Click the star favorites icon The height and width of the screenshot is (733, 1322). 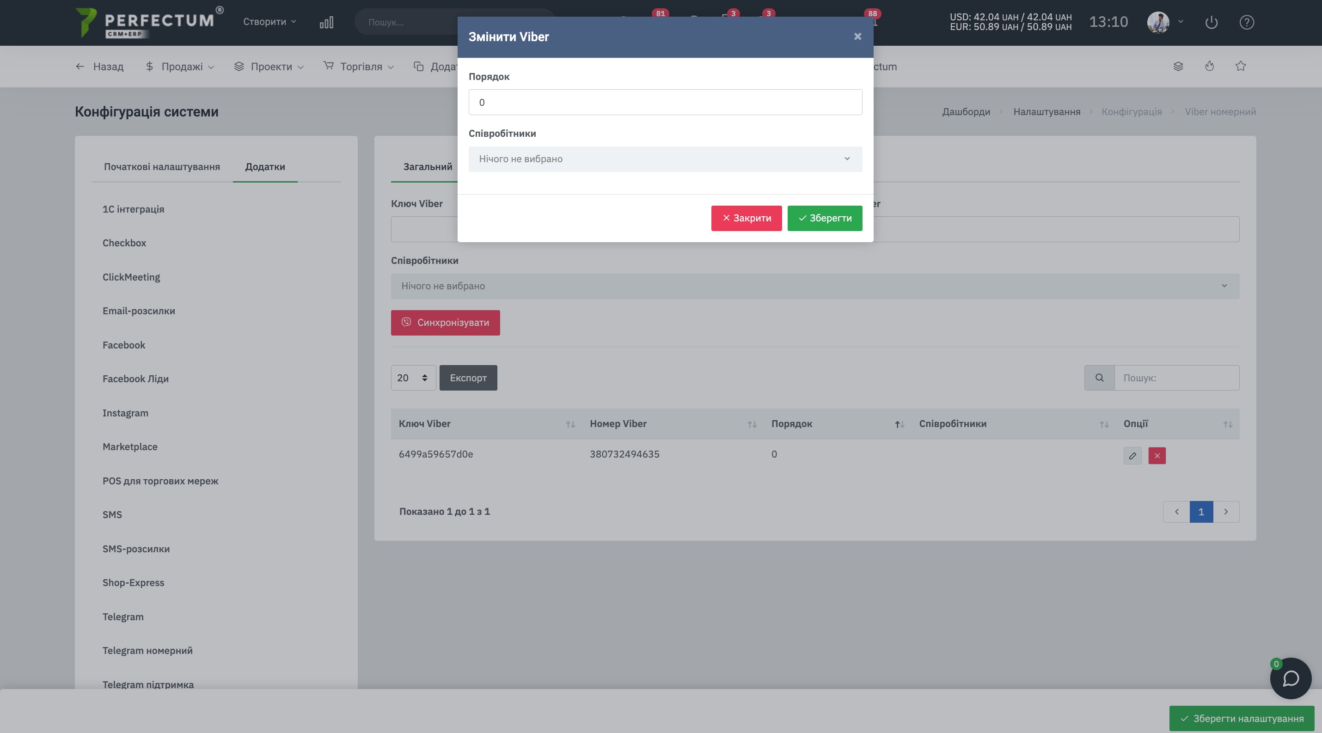(1240, 66)
